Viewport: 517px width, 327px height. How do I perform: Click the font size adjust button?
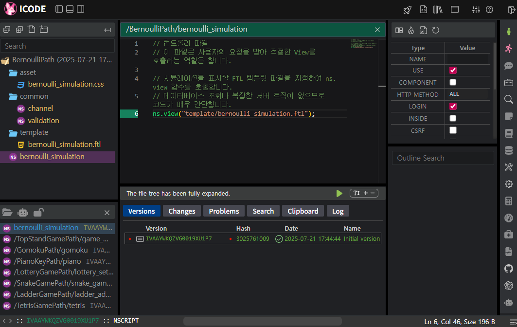364,193
